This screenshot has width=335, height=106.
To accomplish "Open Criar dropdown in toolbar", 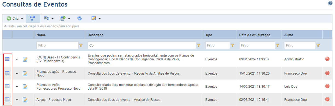I will (x=15, y=19).
